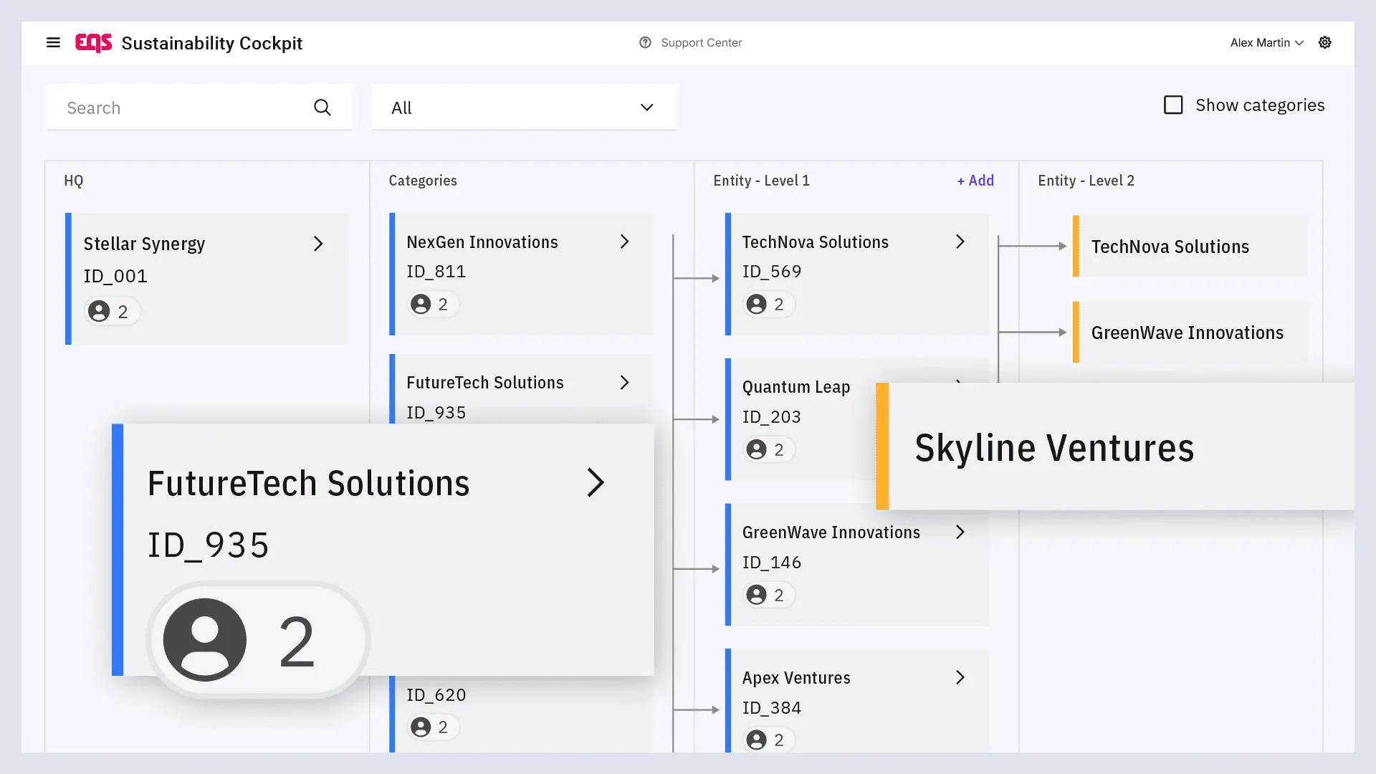The image size is (1376, 774).
Task: Click the magnifier search icon
Action: coord(322,107)
